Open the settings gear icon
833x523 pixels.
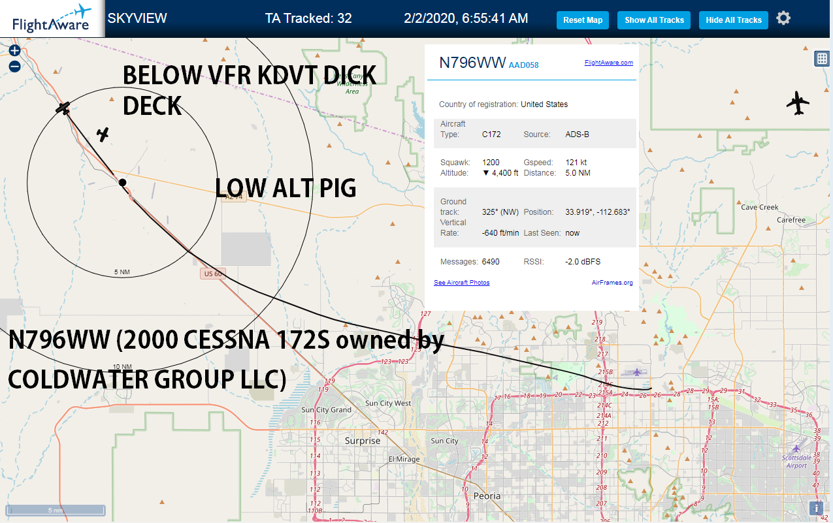(783, 18)
